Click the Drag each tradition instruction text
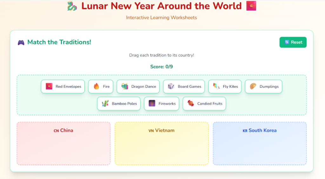325x179 pixels. [162, 55]
